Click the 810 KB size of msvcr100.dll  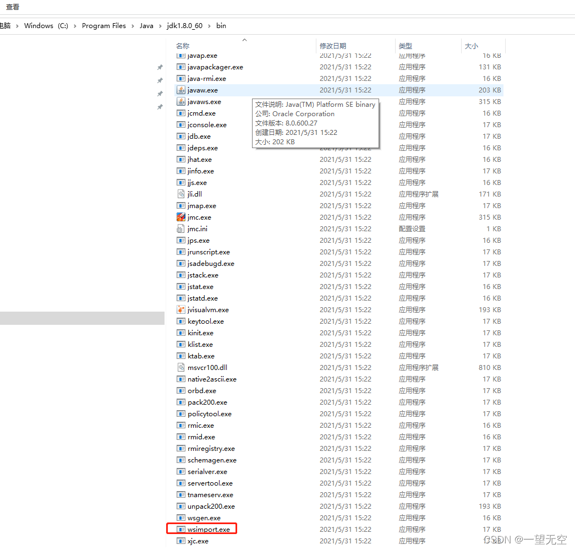click(x=490, y=367)
